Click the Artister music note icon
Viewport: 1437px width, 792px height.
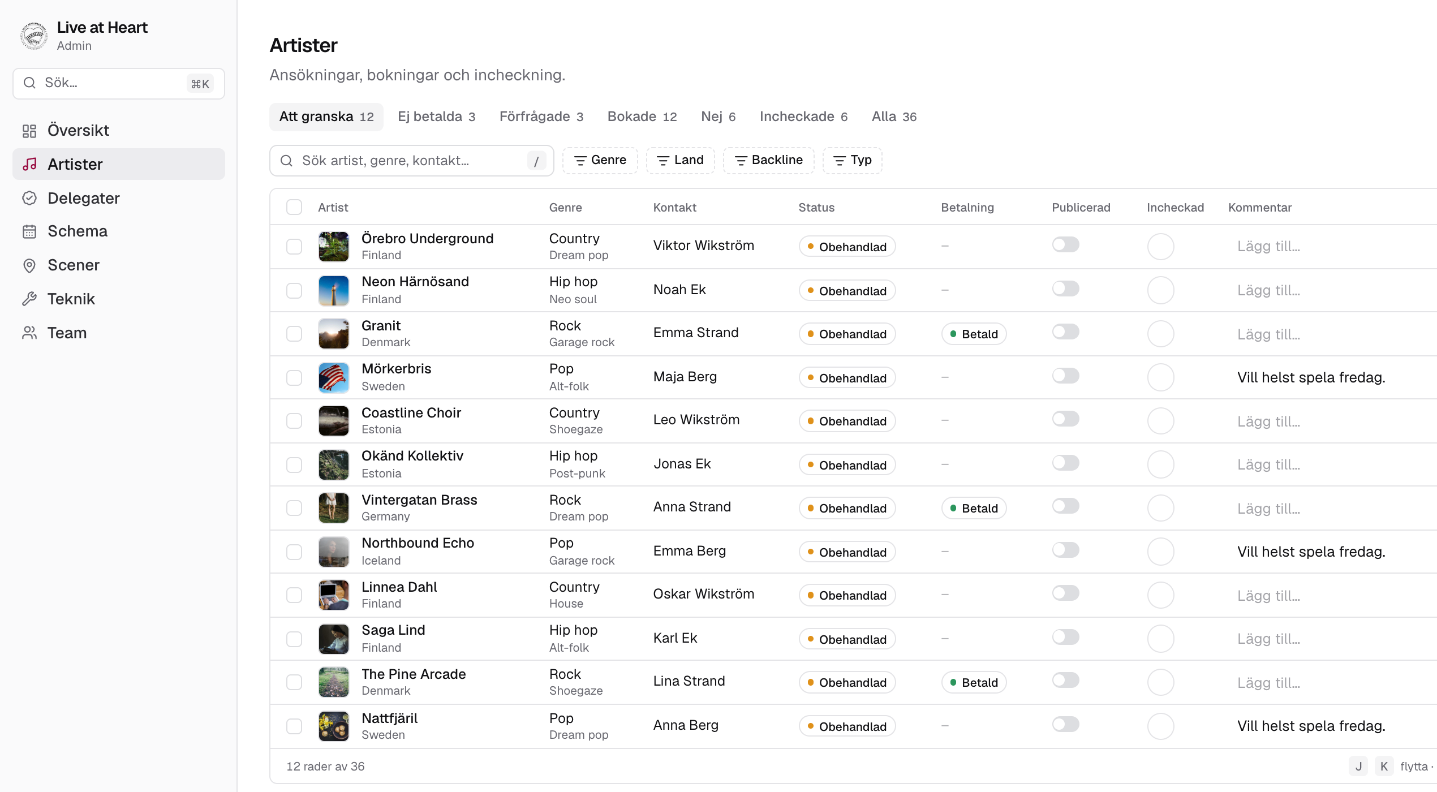click(29, 164)
